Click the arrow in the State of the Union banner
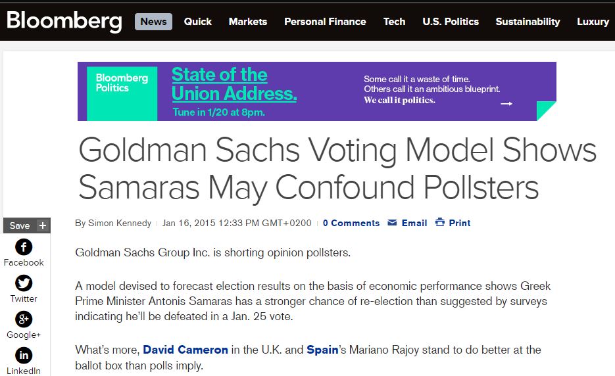The image size is (615, 376). (x=506, y=103)
